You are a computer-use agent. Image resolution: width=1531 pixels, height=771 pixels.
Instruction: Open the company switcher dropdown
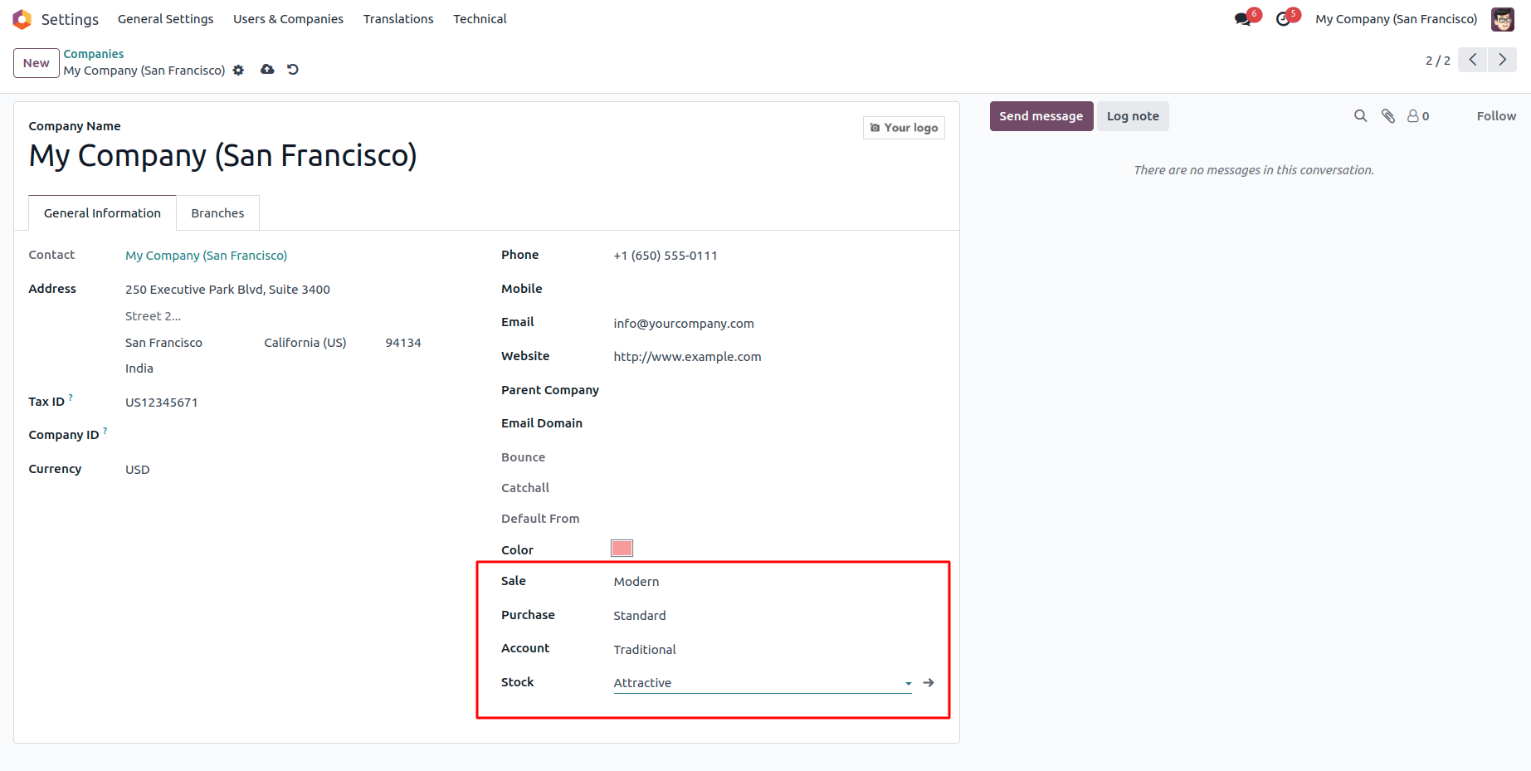pos(1396,19)
